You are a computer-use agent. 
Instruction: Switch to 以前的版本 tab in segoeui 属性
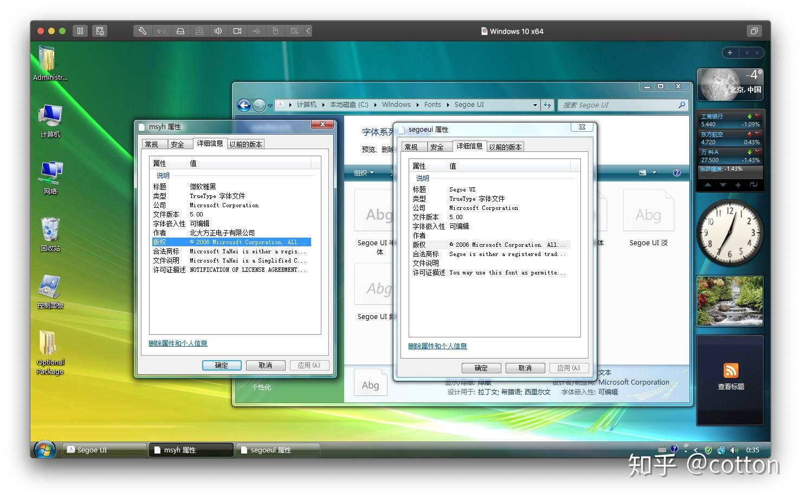(505, 147)
